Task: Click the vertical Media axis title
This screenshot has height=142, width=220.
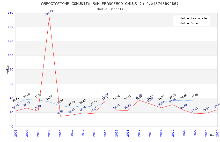Action: 8,70
